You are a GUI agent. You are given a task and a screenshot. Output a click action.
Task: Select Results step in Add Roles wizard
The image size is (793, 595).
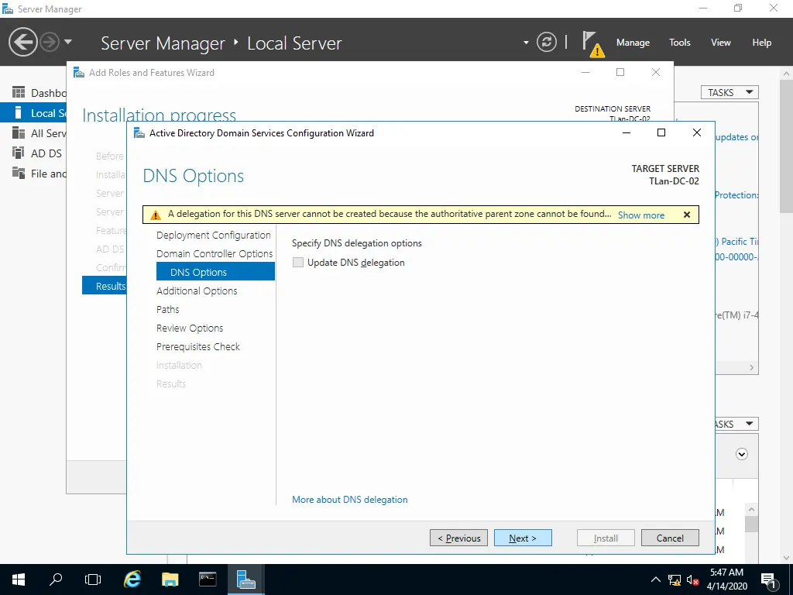[105, 286]
